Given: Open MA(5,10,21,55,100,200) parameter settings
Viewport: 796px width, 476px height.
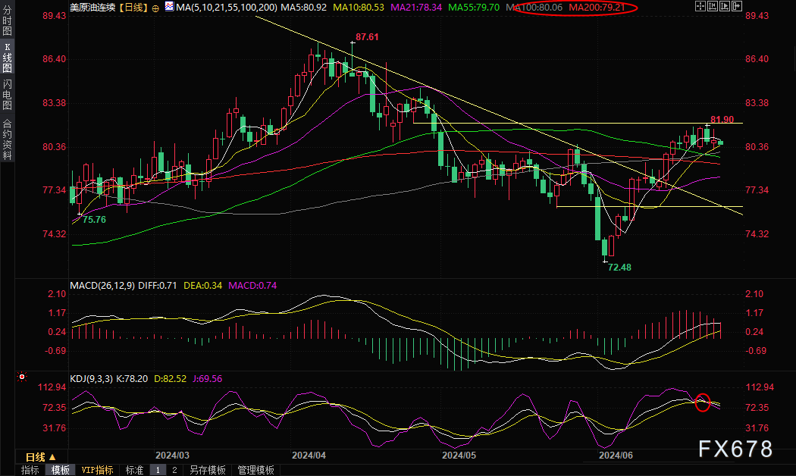Looking at the screenshot, I should point(220,8).
